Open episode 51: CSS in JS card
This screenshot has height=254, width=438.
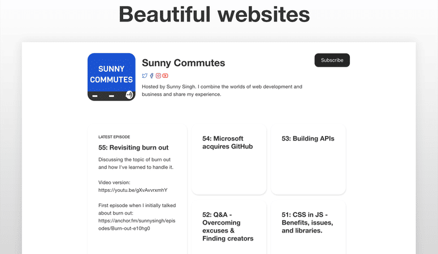[x=308, y=227]
